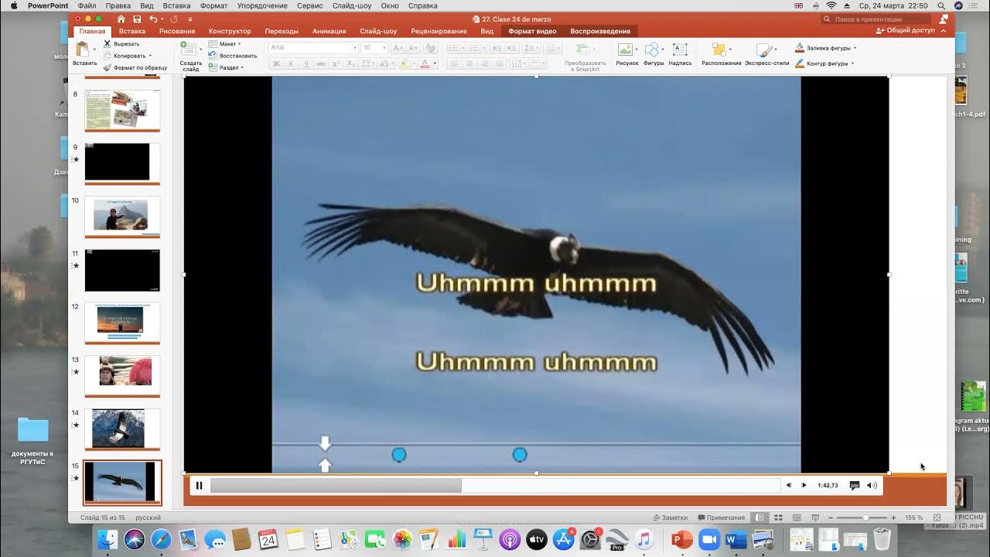This screenshot has width=990, height=557.
Task: Fit slide to window icon
Action: tap(937, 518)
